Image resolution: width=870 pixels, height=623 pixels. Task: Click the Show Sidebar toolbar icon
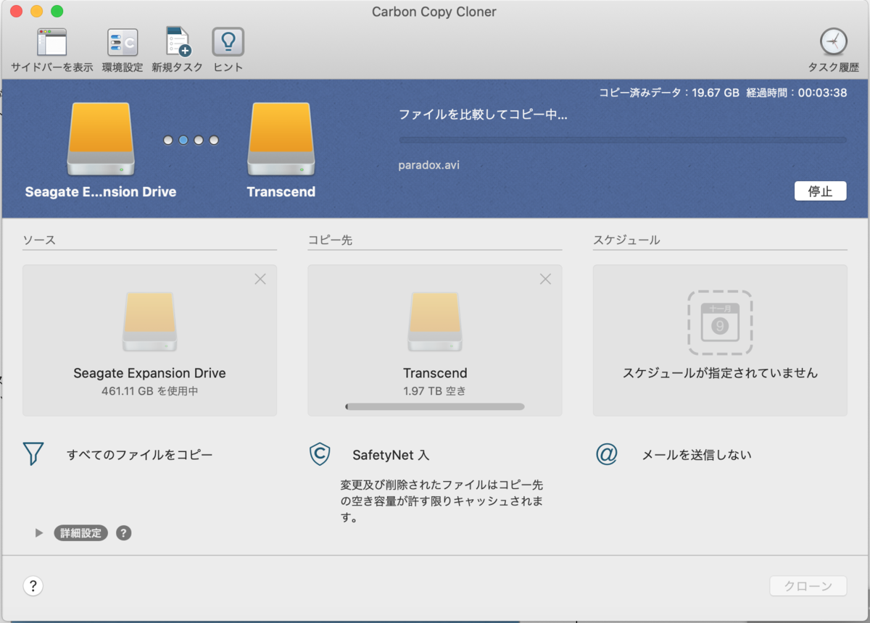(51, 43)
